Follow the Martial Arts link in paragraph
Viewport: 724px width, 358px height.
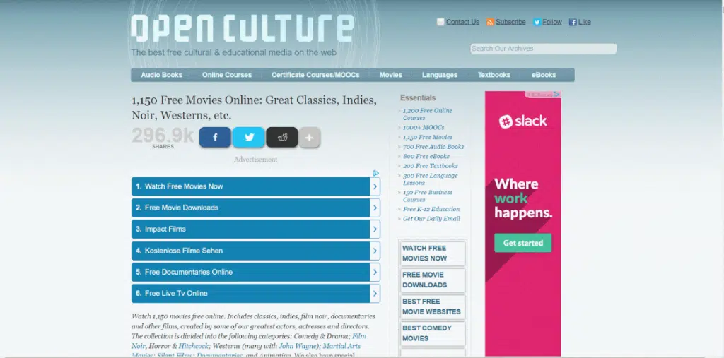tap(341, 345)
